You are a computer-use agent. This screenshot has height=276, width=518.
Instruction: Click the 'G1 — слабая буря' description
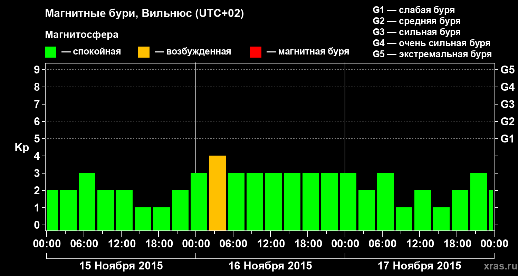(414, 10)
